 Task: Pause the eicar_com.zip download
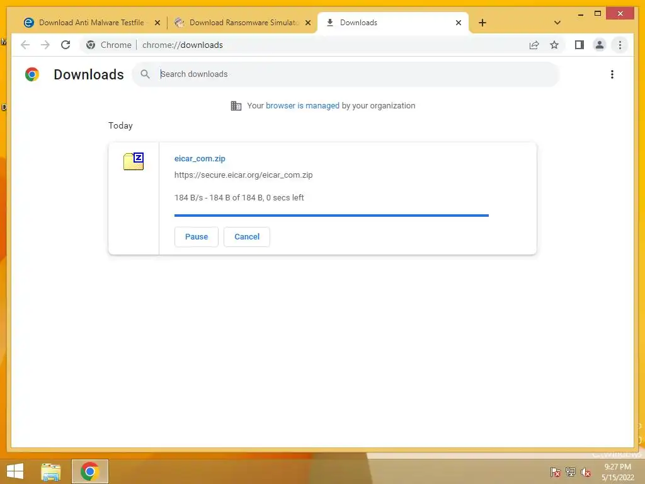(197, 237)
